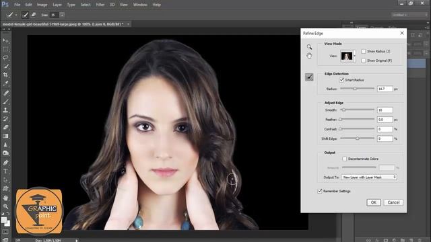The image size is (431, 242).
Task: Click the Feather value field
Action: click(385, 120)
